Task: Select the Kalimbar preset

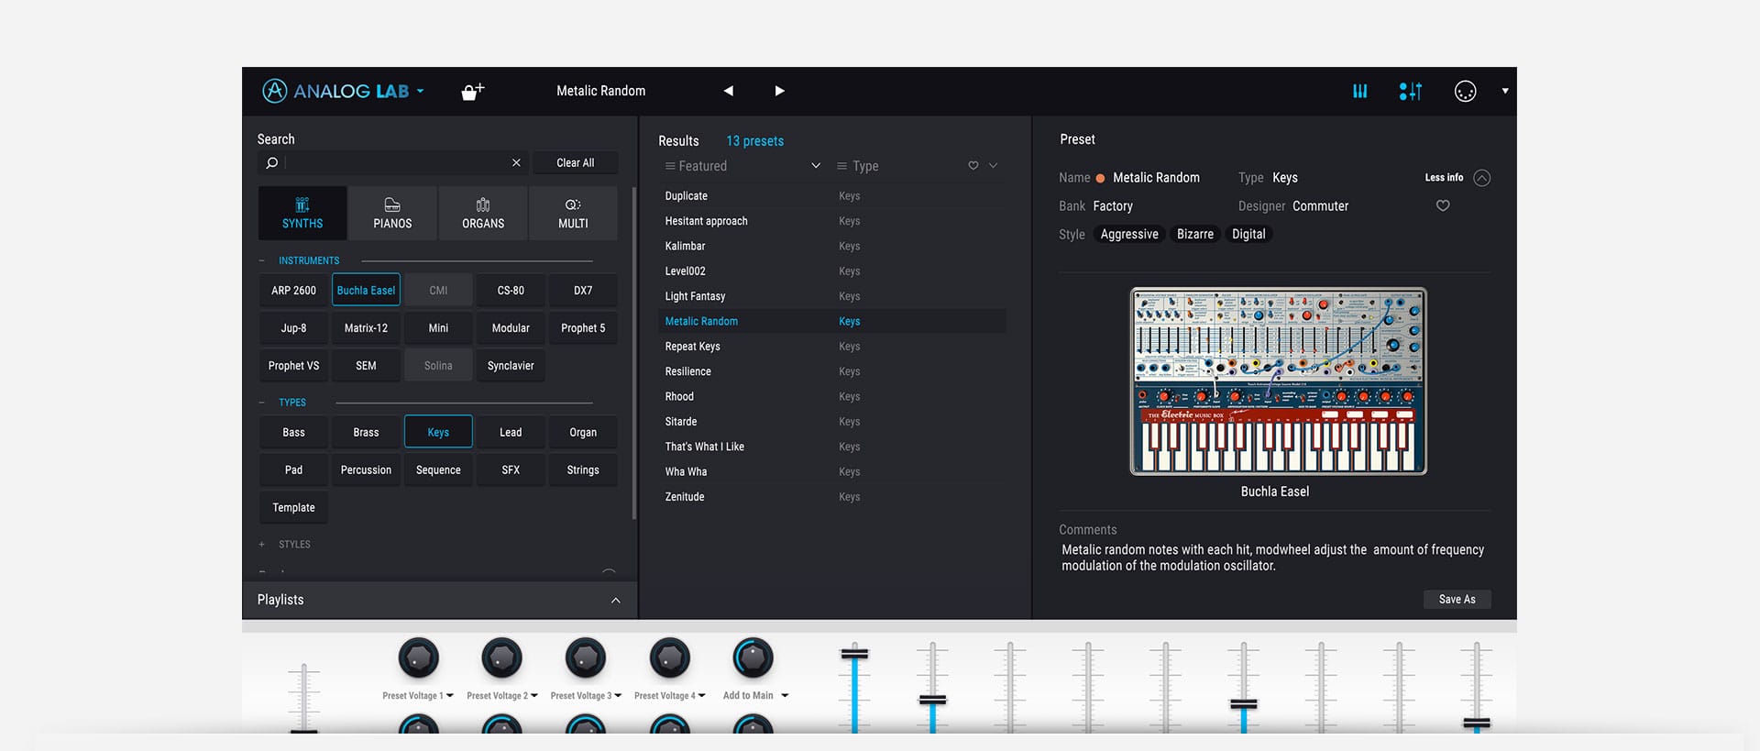Action: [x=832, y=246]
